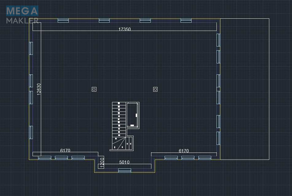The height and width of the screenshot is (196, 292).
Task: Select rightmost window on bottom-right wall
Action: (205, 158)
